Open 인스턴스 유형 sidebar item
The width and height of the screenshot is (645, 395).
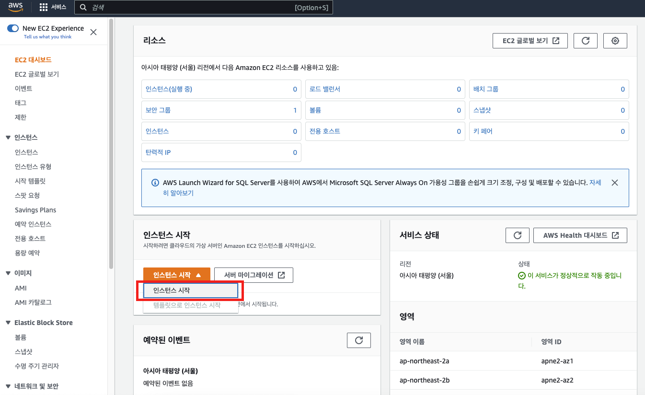(x=33, y=167)
